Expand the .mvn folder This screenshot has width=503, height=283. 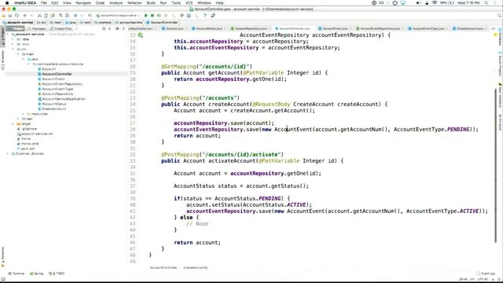pyautogui.click(x=13, y=44)
